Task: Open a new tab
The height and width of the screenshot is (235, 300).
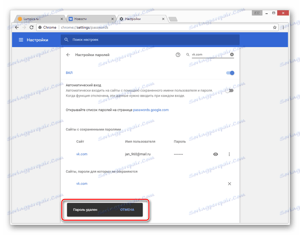Action: click(173, 19)
